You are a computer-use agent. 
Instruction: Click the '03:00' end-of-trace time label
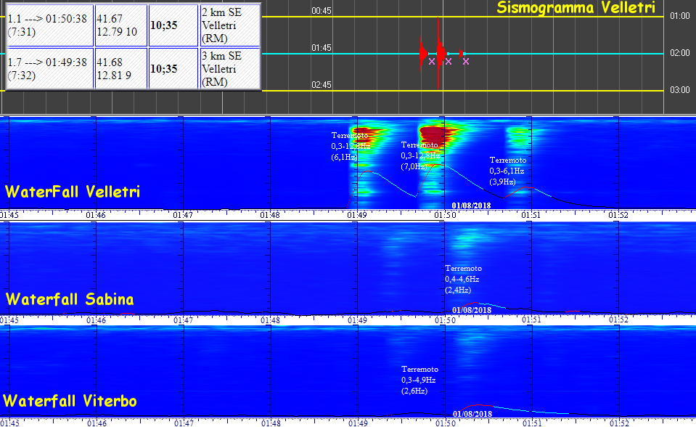pyautogui.click(x=679, y=90)
